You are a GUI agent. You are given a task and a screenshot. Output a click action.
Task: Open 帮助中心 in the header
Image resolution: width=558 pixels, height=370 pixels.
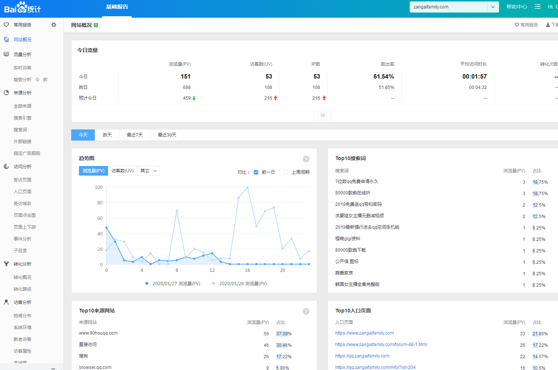click(517, 7)
